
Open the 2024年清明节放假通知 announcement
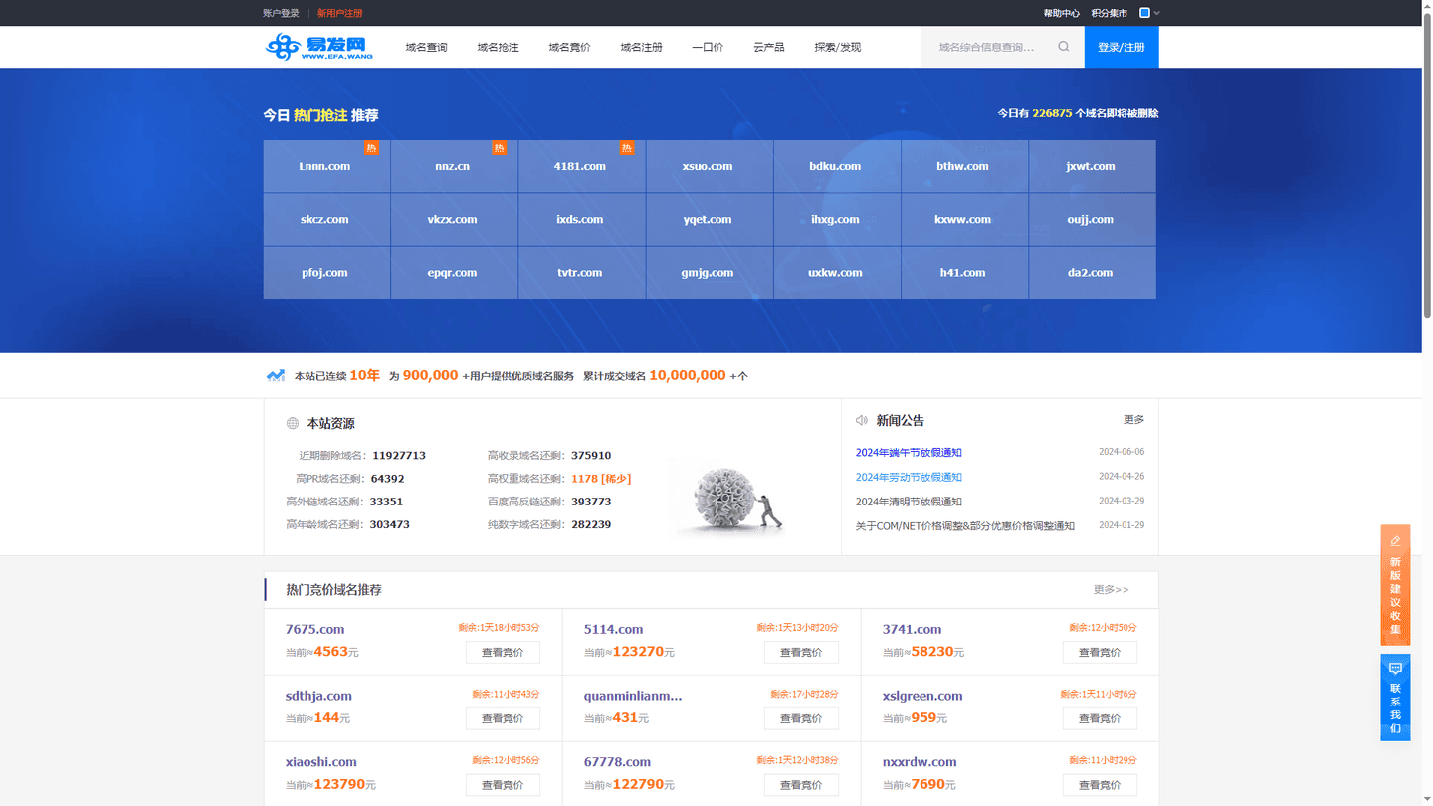[909, 502]
